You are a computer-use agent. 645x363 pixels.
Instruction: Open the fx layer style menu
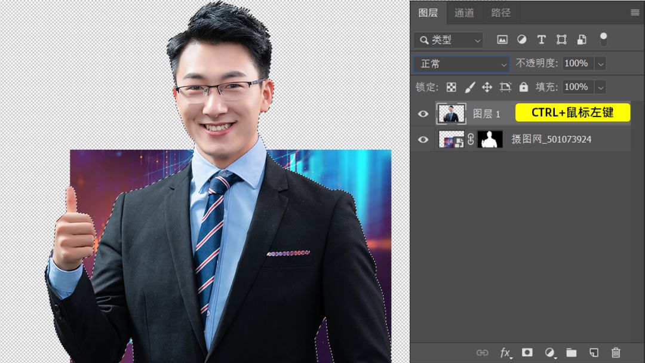click(x=506, y=353)
